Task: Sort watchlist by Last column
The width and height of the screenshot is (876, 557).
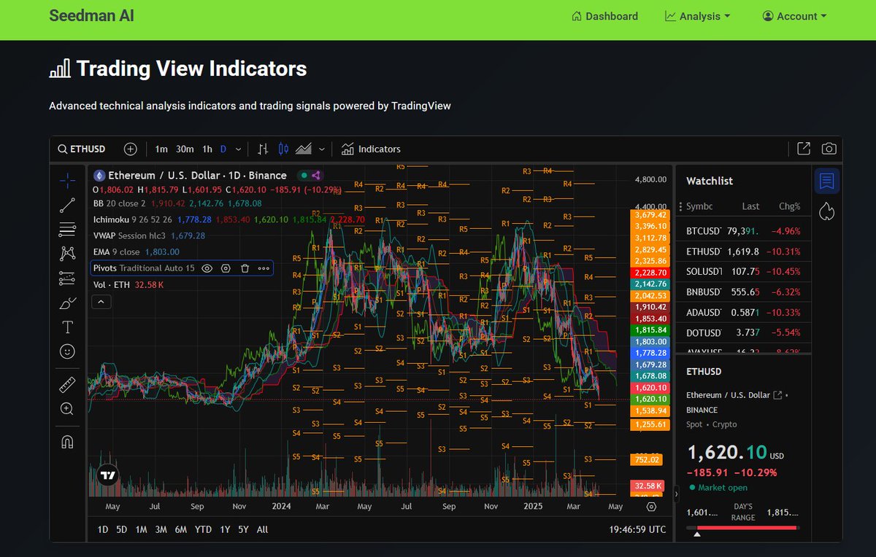Action: coord(750,206)
